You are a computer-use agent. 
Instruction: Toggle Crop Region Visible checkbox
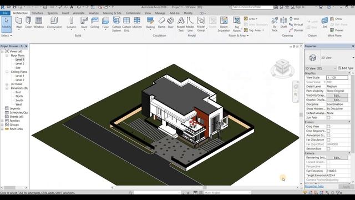[328, 131]
